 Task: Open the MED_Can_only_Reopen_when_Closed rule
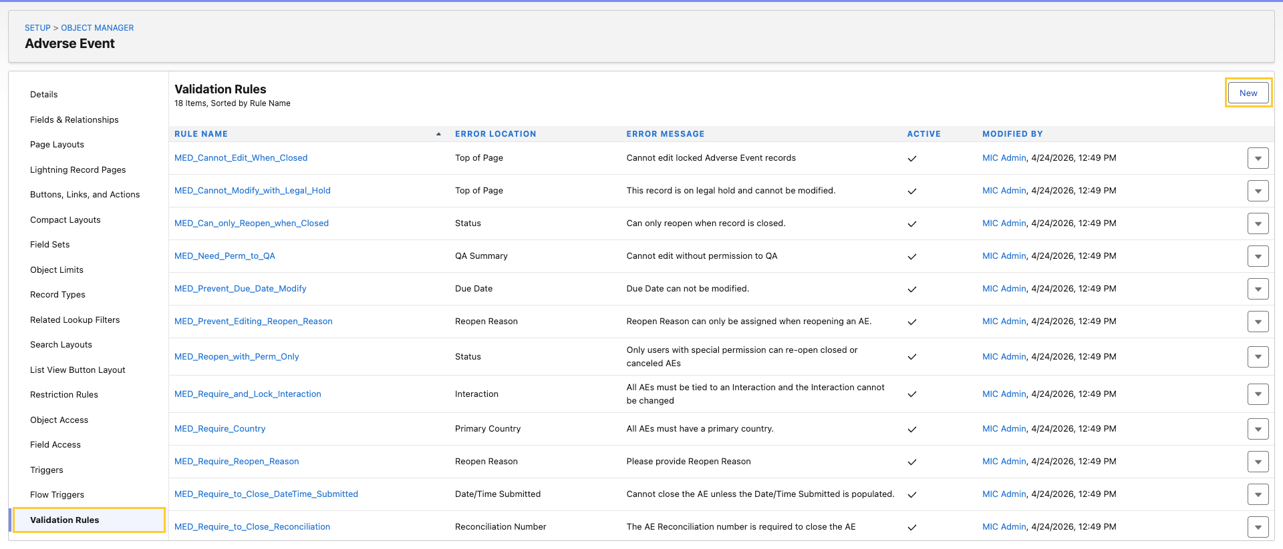pos(251,223)
